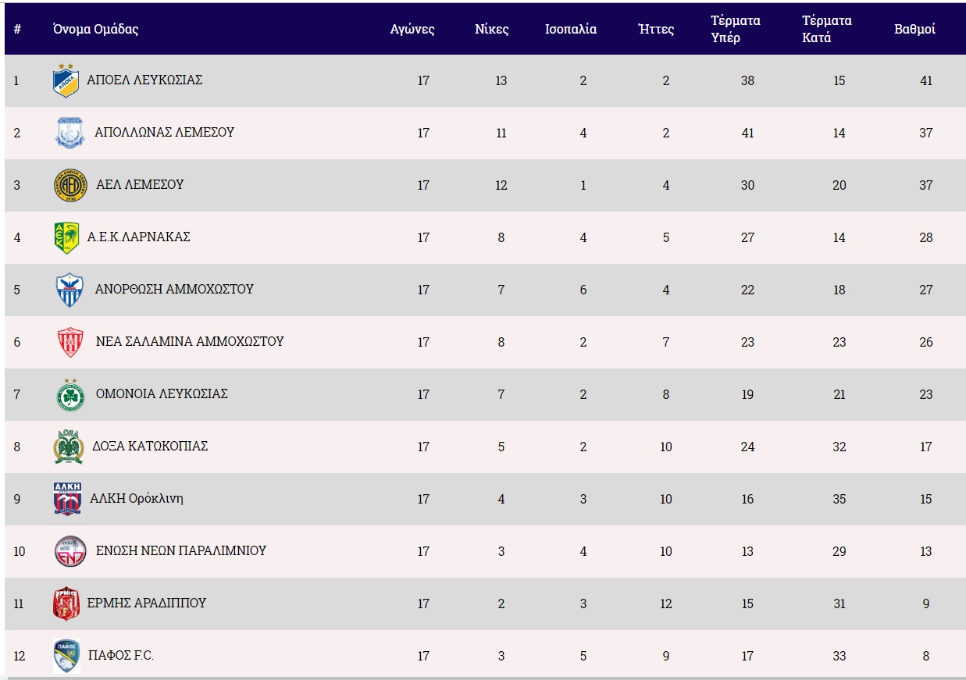Click rank number 12 in the table
This screenshot has width=966, height=680.
20,656
